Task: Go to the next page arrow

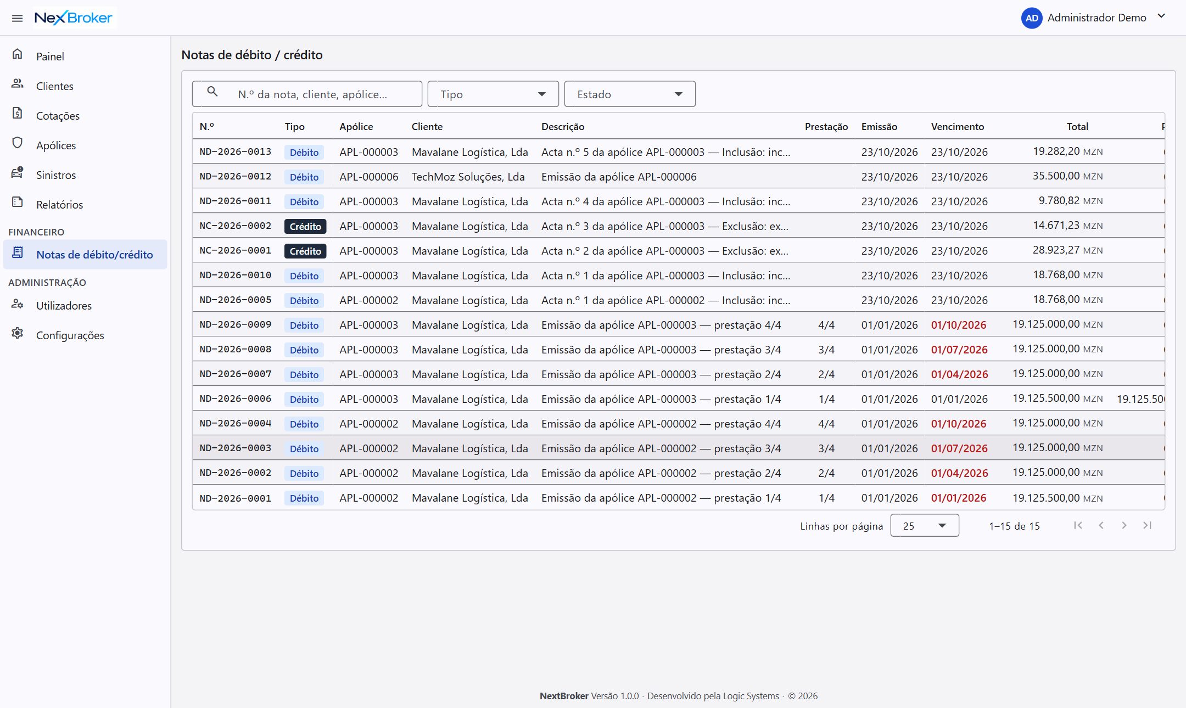Action: (x=1124, y=525)
